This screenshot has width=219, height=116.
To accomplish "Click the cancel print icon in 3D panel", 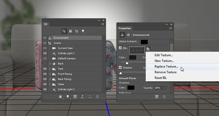I will [x=90, y=97].
